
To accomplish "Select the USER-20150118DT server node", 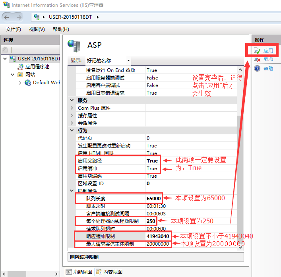I will 38,59.
